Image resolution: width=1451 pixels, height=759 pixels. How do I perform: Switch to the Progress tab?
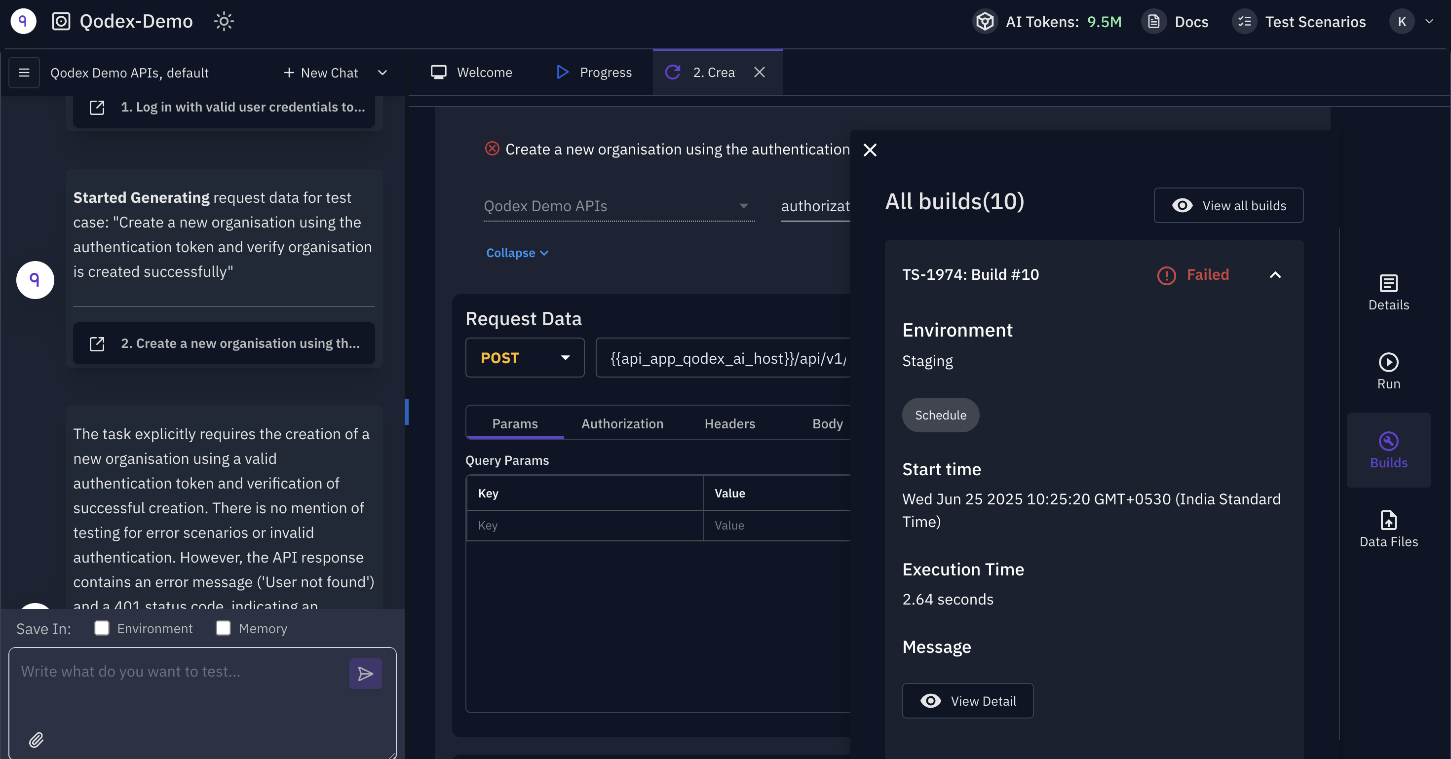594,72
